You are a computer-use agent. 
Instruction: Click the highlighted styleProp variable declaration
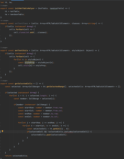(x=30, y=63)
